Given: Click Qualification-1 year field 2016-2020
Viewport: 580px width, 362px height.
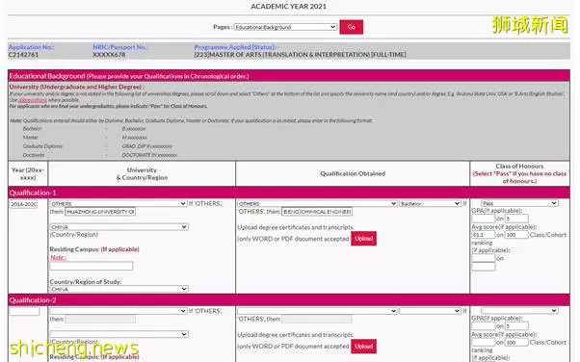Looking at the screenshot, I should (x=24, y=204).
